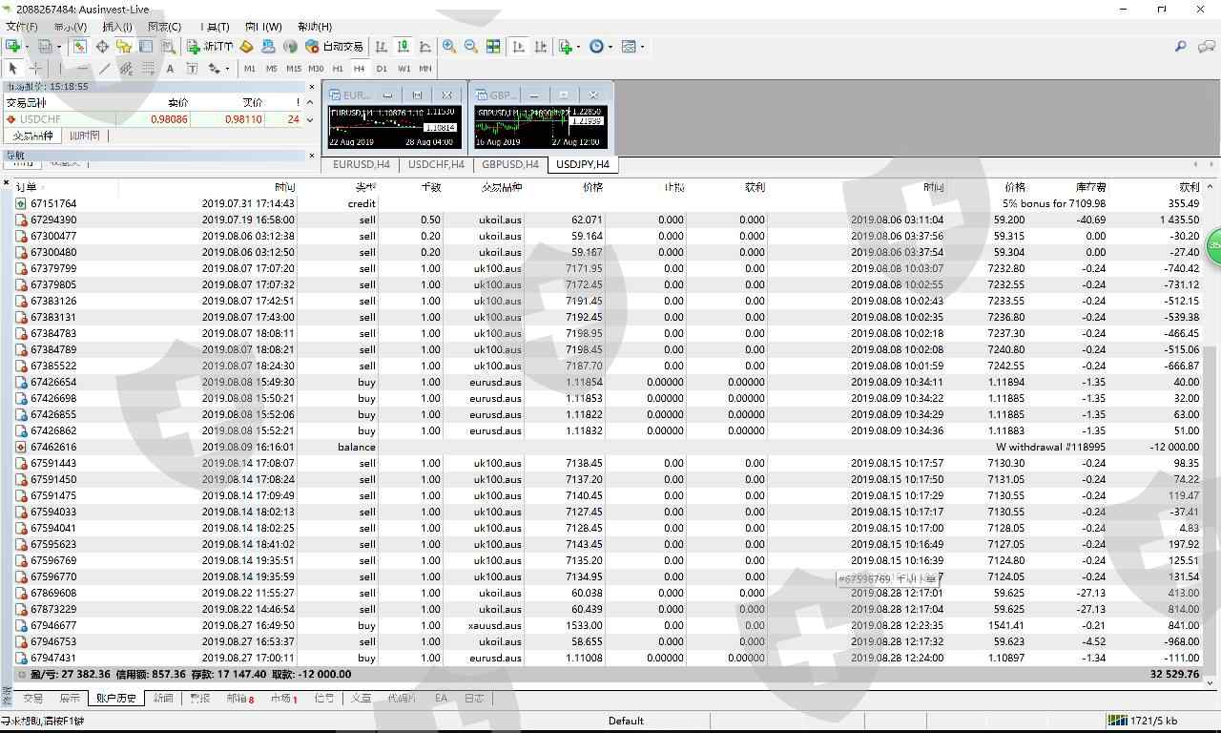Viewport: 1221px width, 733px height.
Task: Toggle the M15 timeframe button
Action: coord(293,69)
